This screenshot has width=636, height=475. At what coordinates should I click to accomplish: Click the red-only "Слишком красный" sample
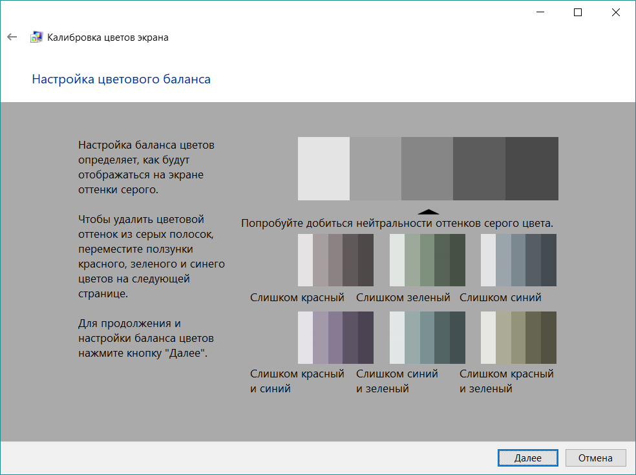tap(335, 260)
